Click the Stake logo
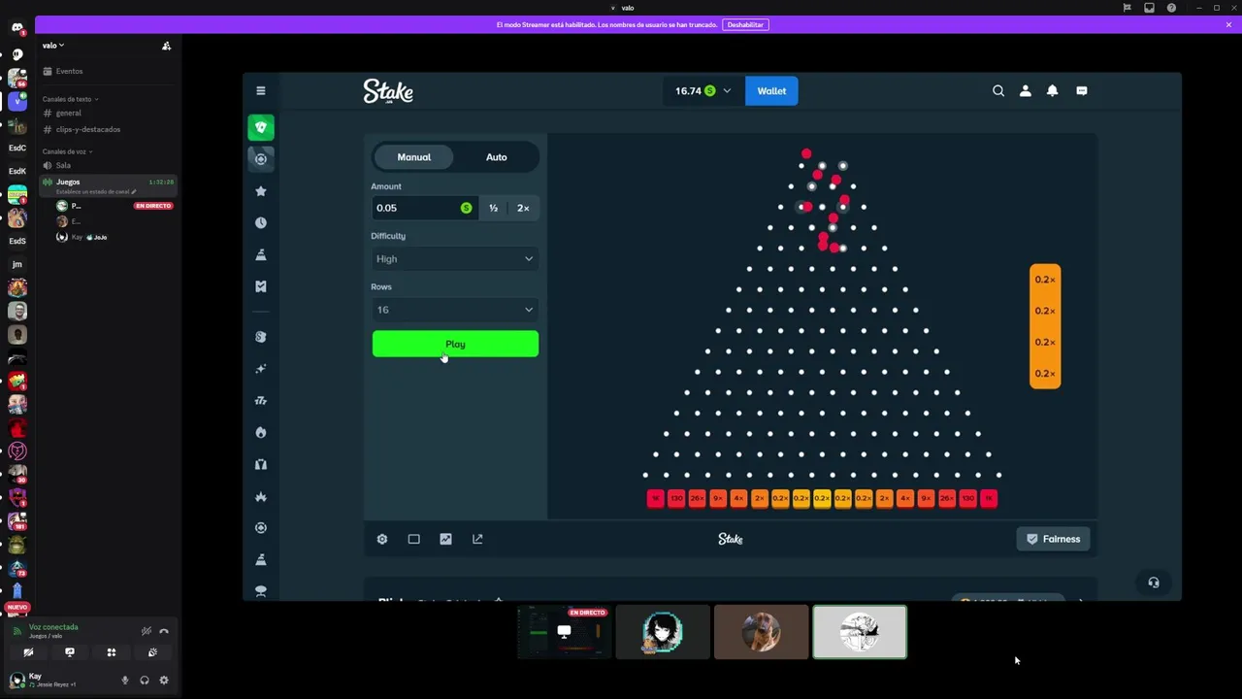 [x=388, y=91]
